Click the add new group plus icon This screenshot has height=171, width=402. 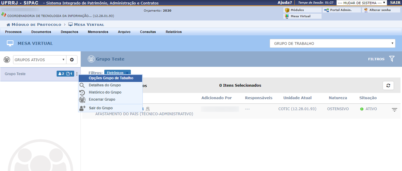72,60
